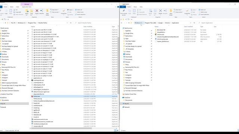This screenshot has width=239, height=134.
Task: Click Copy path in Mozilla Firefox window ribbon
Action: (17, 12)
